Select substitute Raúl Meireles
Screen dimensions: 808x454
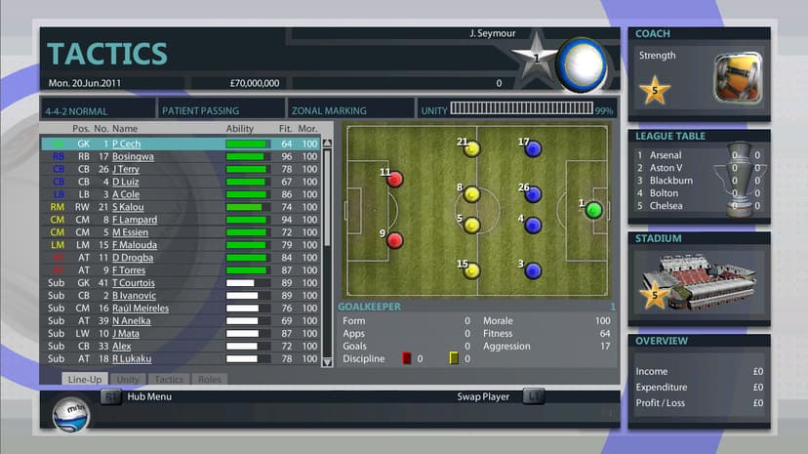tap(141, 308)
